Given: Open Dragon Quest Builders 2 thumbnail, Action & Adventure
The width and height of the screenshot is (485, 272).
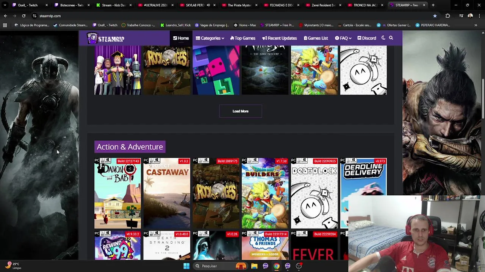Looking at the screenshot, I should [265, 193].
